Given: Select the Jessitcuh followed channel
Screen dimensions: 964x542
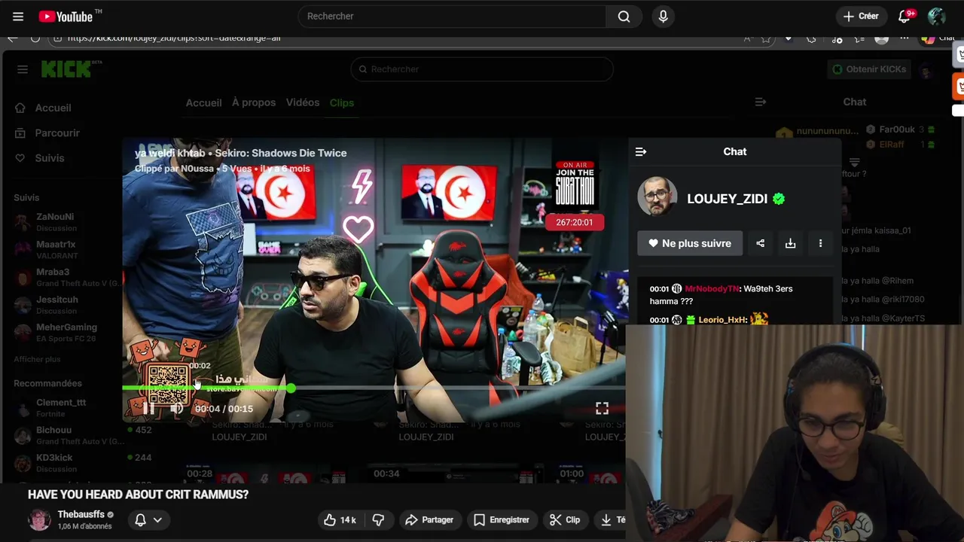Looking at the screenshot, I should point(65,305).
